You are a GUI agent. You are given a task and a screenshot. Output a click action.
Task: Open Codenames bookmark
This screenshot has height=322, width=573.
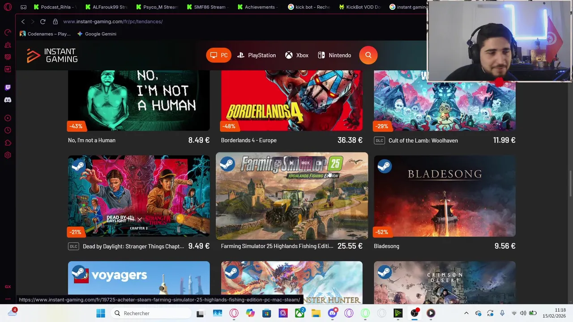coord(45,34)
